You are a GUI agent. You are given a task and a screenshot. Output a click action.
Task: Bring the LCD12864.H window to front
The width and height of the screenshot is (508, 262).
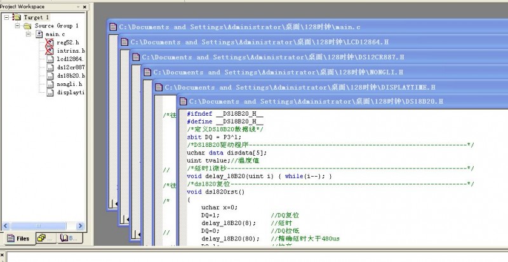tap(267, 42)
